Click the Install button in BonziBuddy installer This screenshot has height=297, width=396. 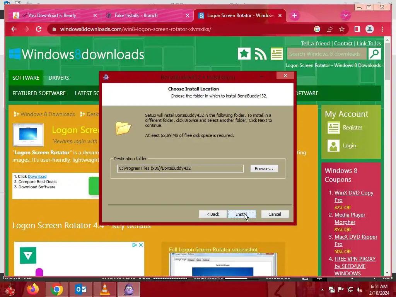coord(242,214)
